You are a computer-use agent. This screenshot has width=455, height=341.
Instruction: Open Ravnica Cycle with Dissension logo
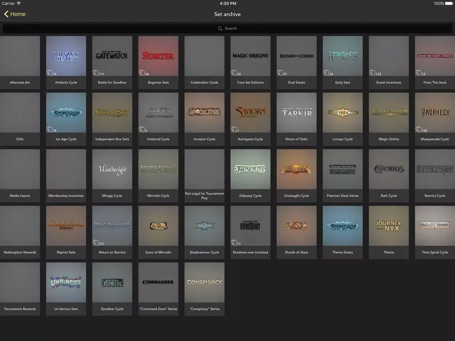click(x=435, y=176)
